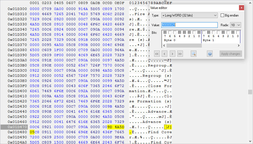Open the Type dropdown showing Long WORD
Viewport: 253px width, 144px height.
click(x=189, y=15)
